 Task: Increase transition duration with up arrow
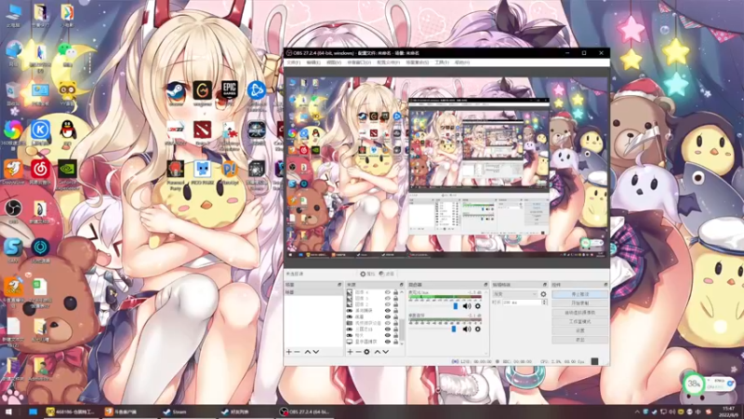coord(544,301)
